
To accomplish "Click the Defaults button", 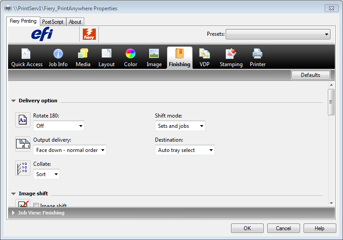I will (x=310, y=75).
